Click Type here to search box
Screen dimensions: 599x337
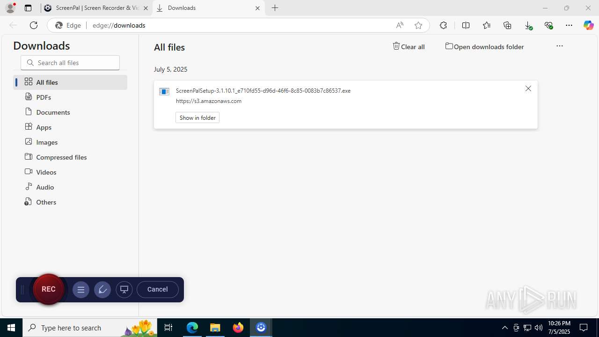(x=90, y=328)
